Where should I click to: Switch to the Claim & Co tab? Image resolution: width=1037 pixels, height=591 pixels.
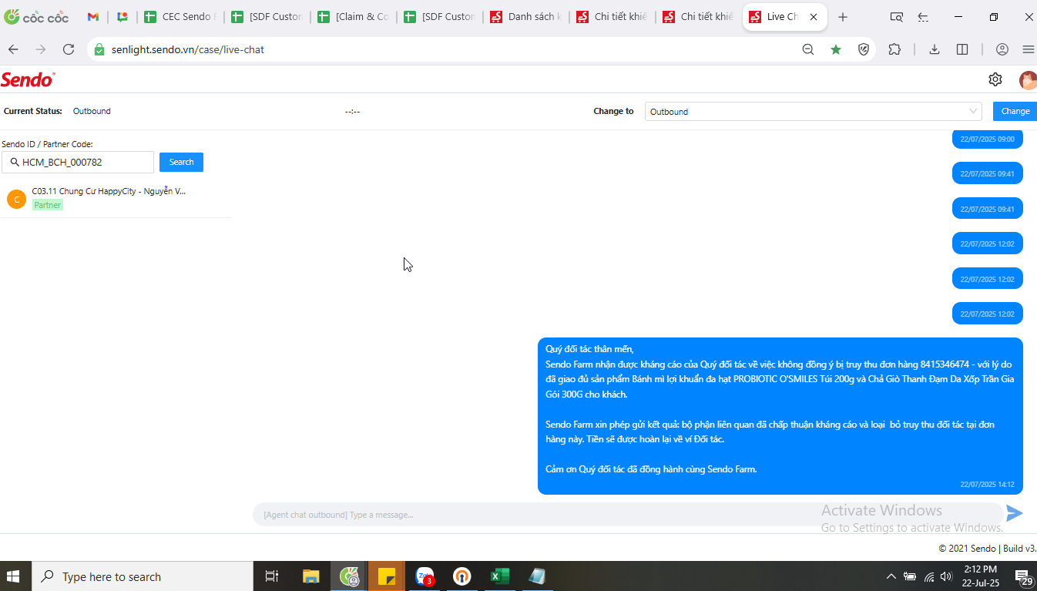[353, 17]
